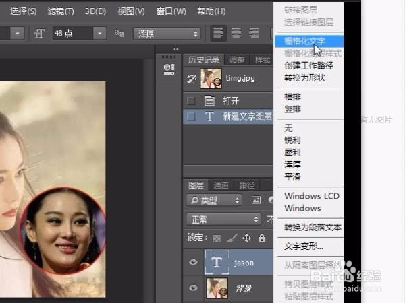The width and height of the screenshot is (405, 303).
Task: Choose 无 anti-alias option
Action: (309, 128)
